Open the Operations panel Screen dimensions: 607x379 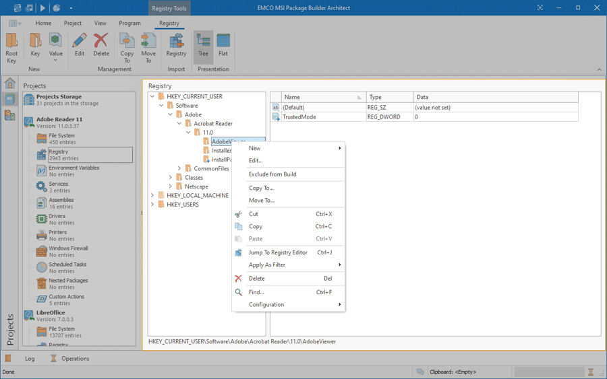click(70, 359)
